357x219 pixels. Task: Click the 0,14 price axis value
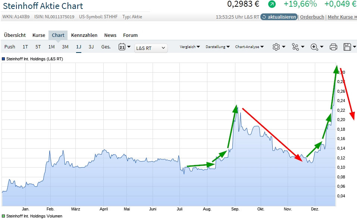pos(341,148)
